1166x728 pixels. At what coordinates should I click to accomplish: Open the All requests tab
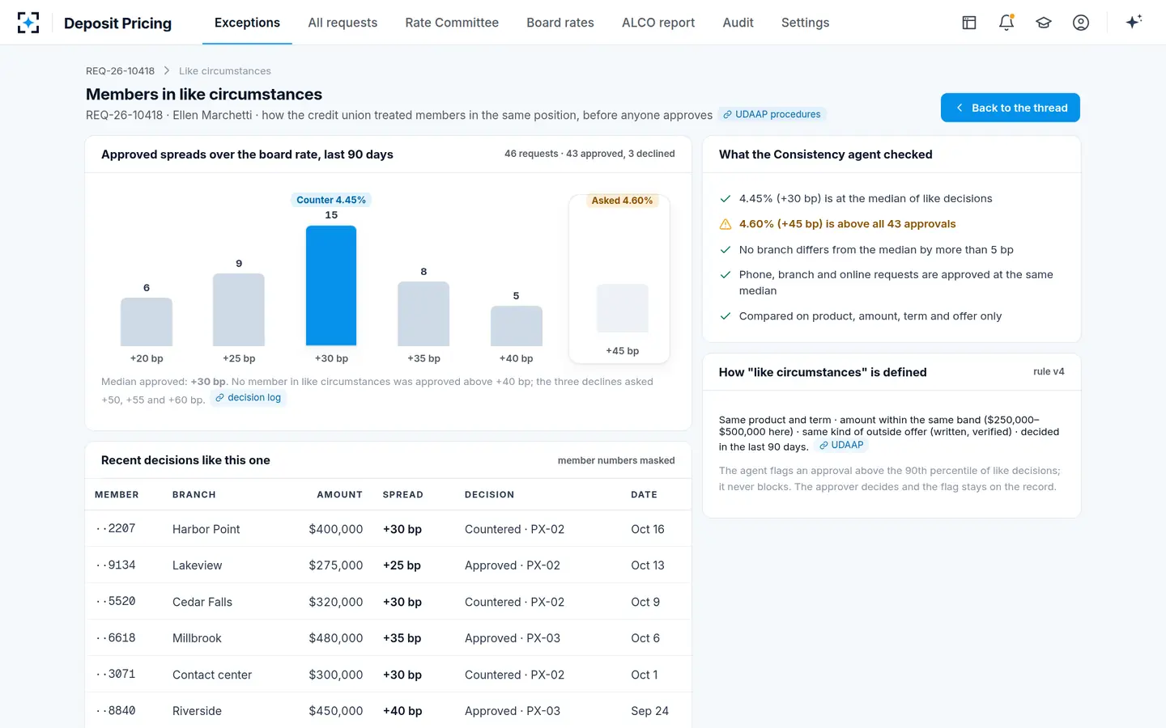343,23
